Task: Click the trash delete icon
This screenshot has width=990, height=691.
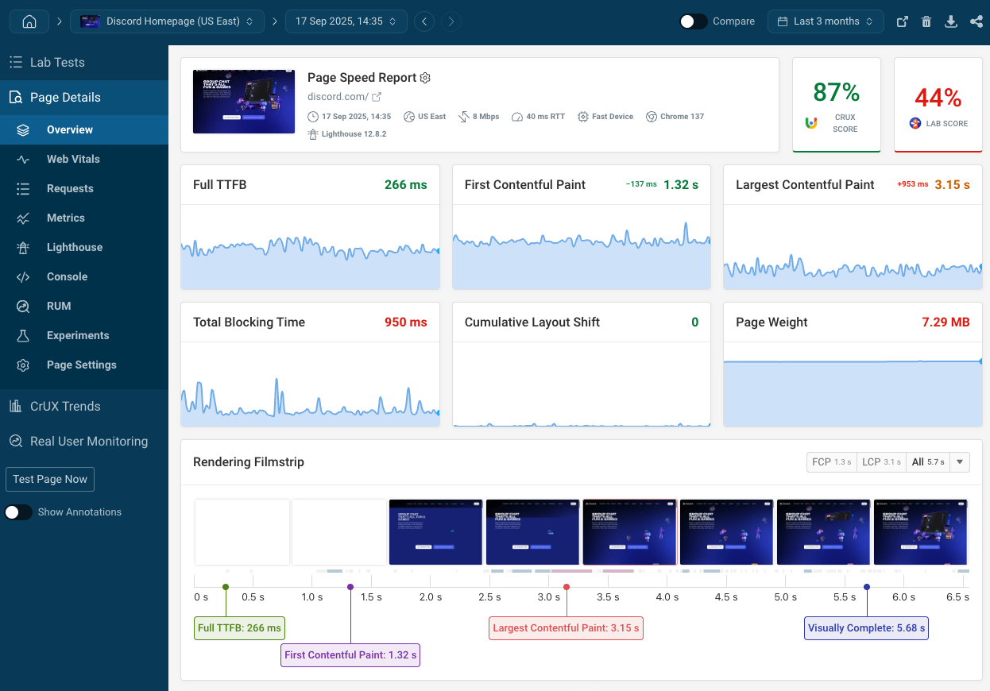Action: click(x=926, y=21)
